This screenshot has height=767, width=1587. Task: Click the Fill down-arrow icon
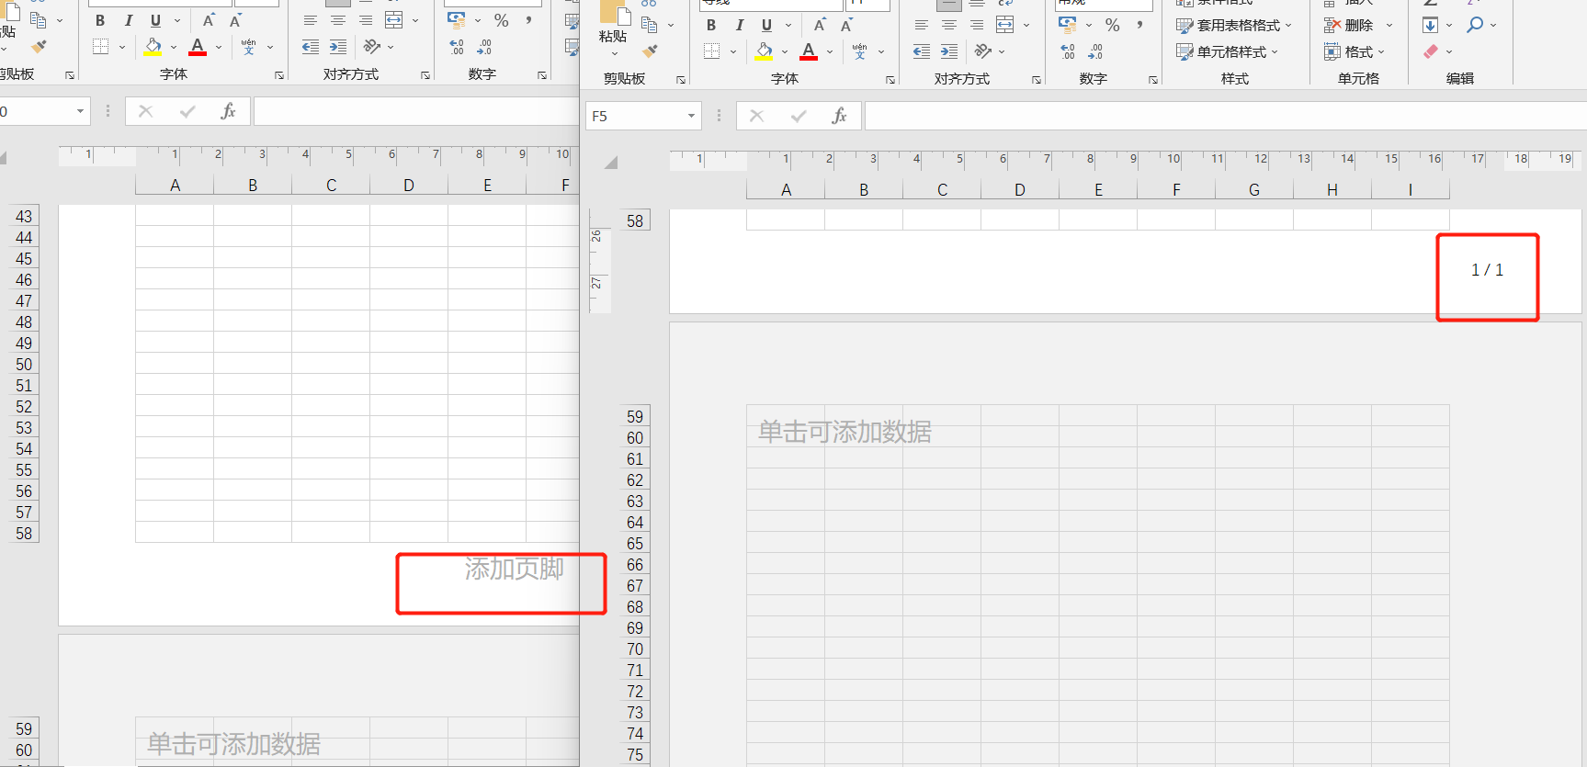[1430, 25]
